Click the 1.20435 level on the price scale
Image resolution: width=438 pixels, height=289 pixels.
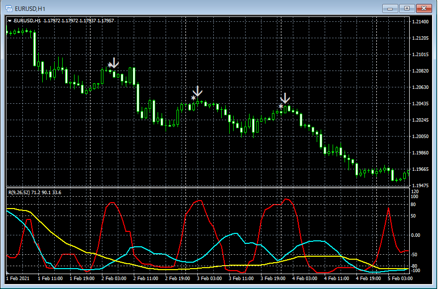(x=420, y=103)
